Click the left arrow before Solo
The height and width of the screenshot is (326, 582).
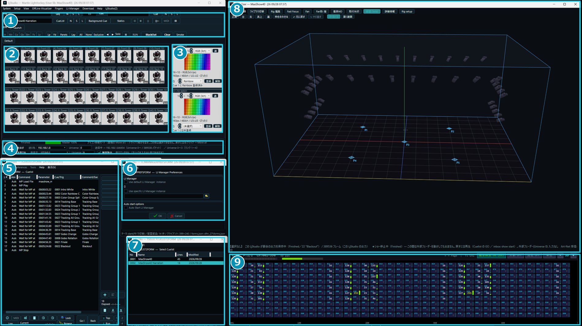(108, 35)
